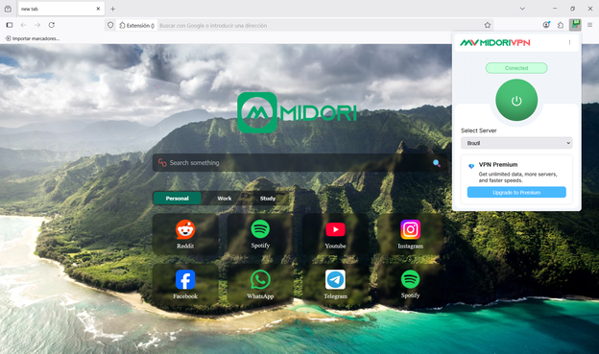
Task: Open the WhatsApp shortcut tile
Action: pos(260,285)
